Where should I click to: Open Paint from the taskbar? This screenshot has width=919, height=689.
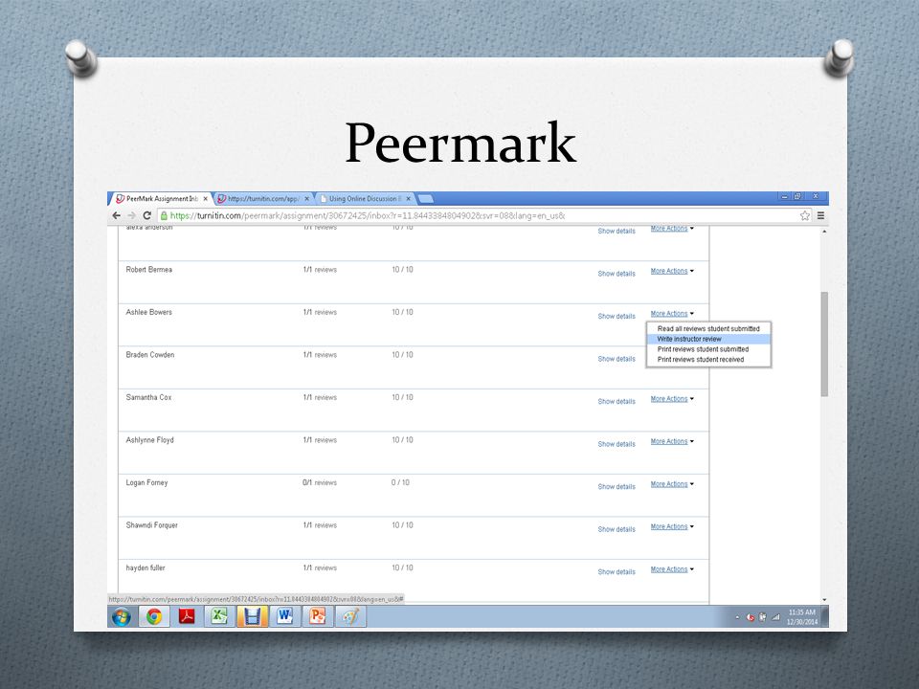(x=350, y=617)
